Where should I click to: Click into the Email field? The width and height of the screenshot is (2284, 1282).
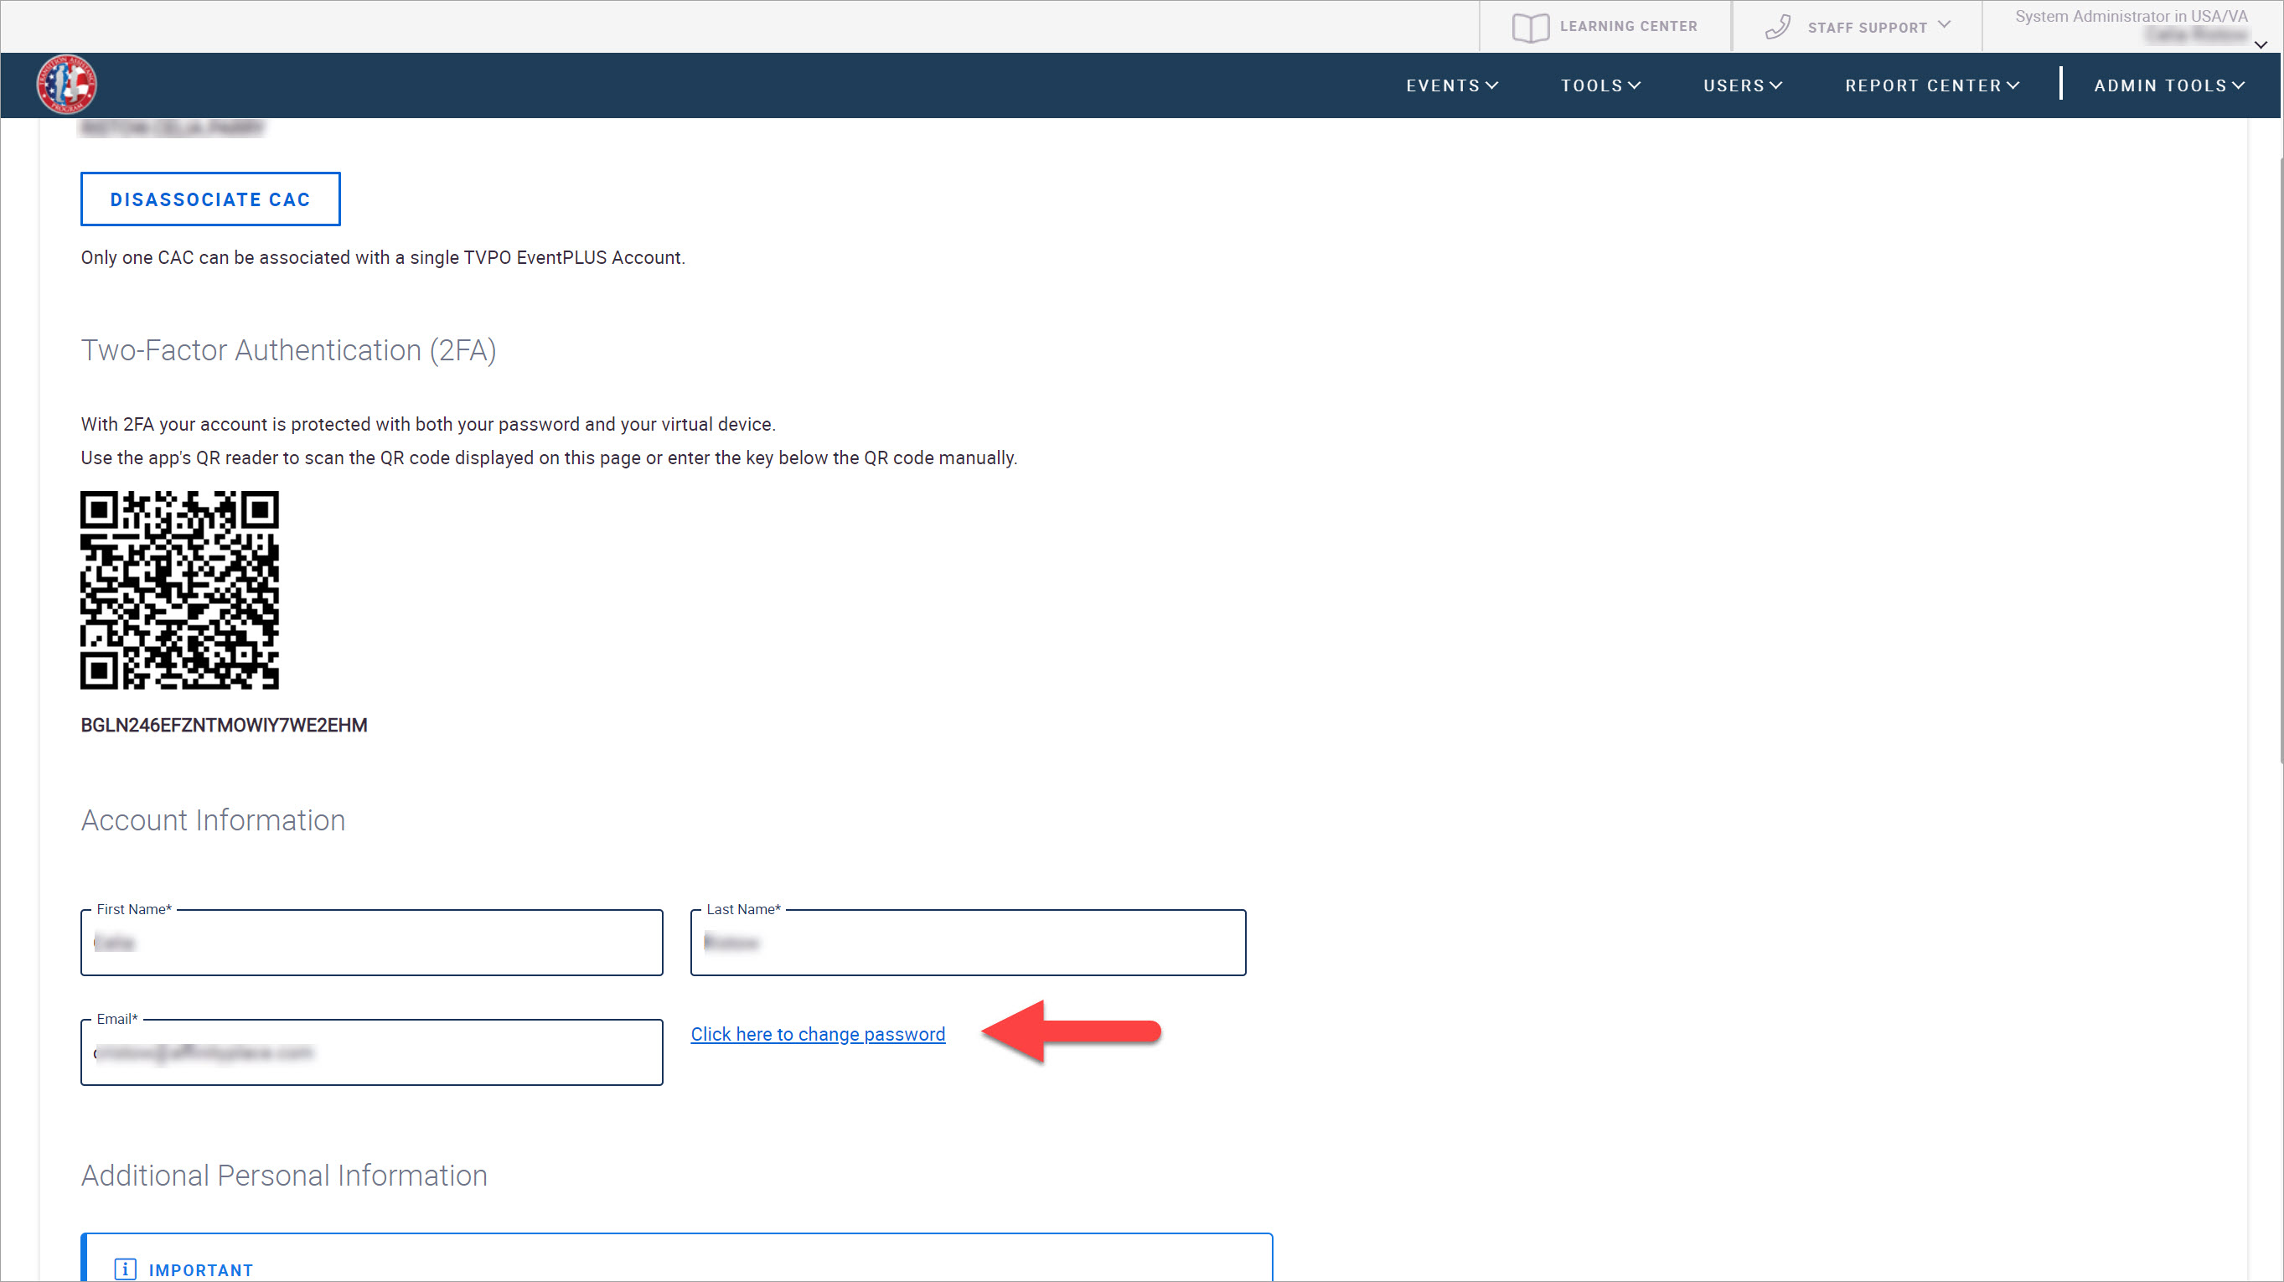[371, 1052]
